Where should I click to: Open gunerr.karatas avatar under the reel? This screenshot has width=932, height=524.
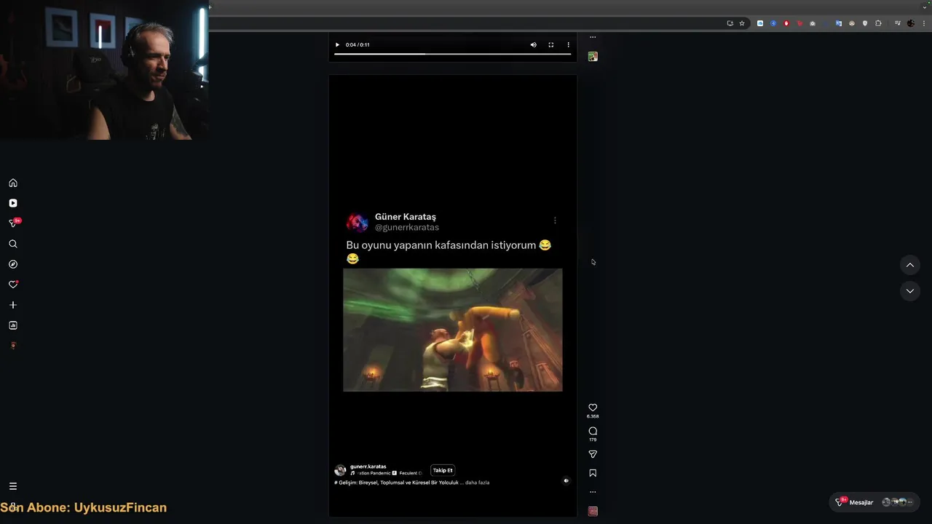[340, 470]
